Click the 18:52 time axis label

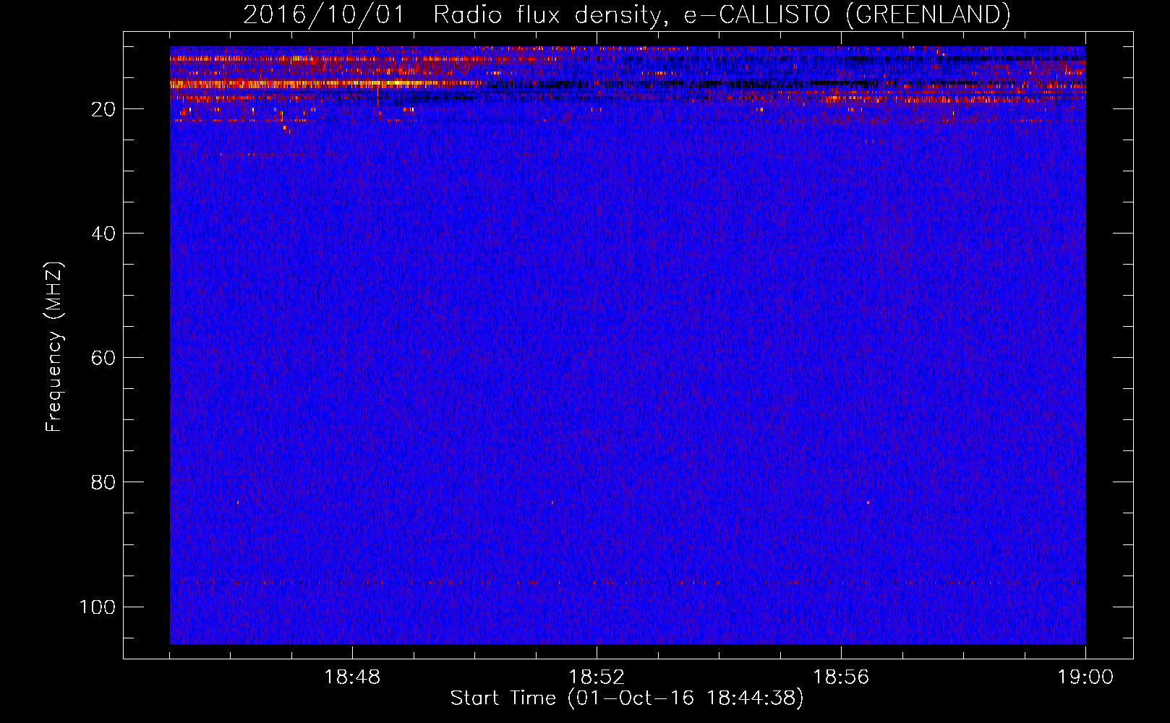[597, 677]
